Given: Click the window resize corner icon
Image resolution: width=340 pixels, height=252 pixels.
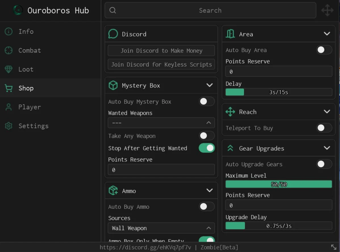Looking at the screenshot, I should click(x=334, y=247).
